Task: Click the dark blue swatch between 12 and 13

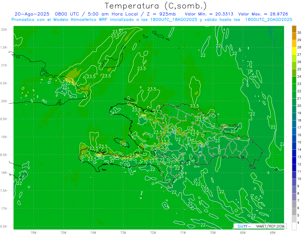Action: pos(294,160)
